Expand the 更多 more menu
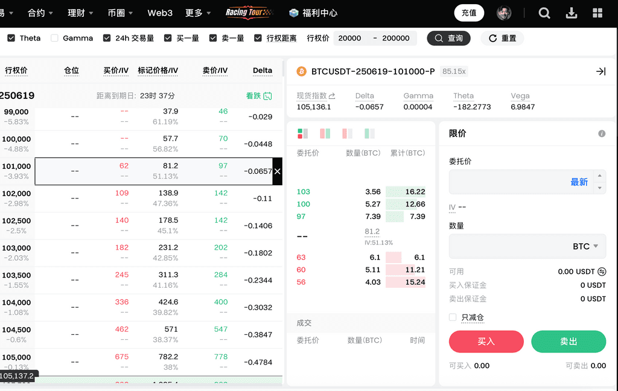Image resolution: width=618 pixels, height=391 pixels. (x=198, y=13)
